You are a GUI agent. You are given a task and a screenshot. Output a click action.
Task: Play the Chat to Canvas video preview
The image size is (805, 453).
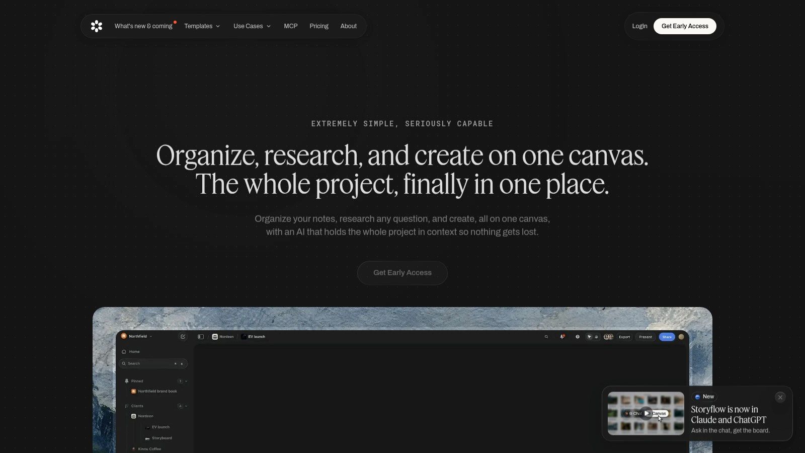point(646,413)
